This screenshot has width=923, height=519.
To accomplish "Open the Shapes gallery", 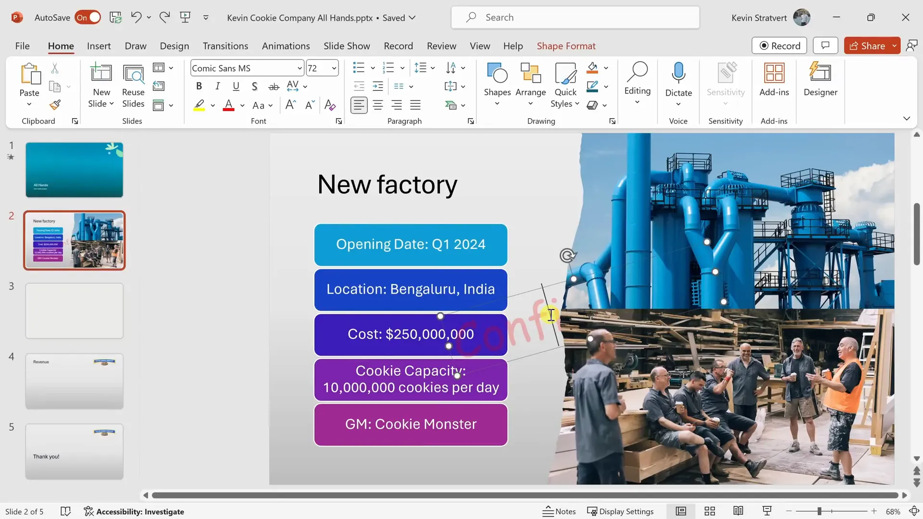I will [x=497, y=84].
